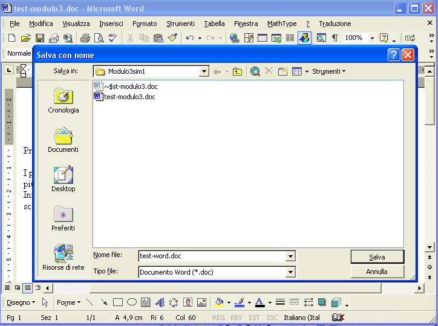Viewport: 438px width, 326px height.
Task: Click the Insert Table icon
Action: (263, 37)
